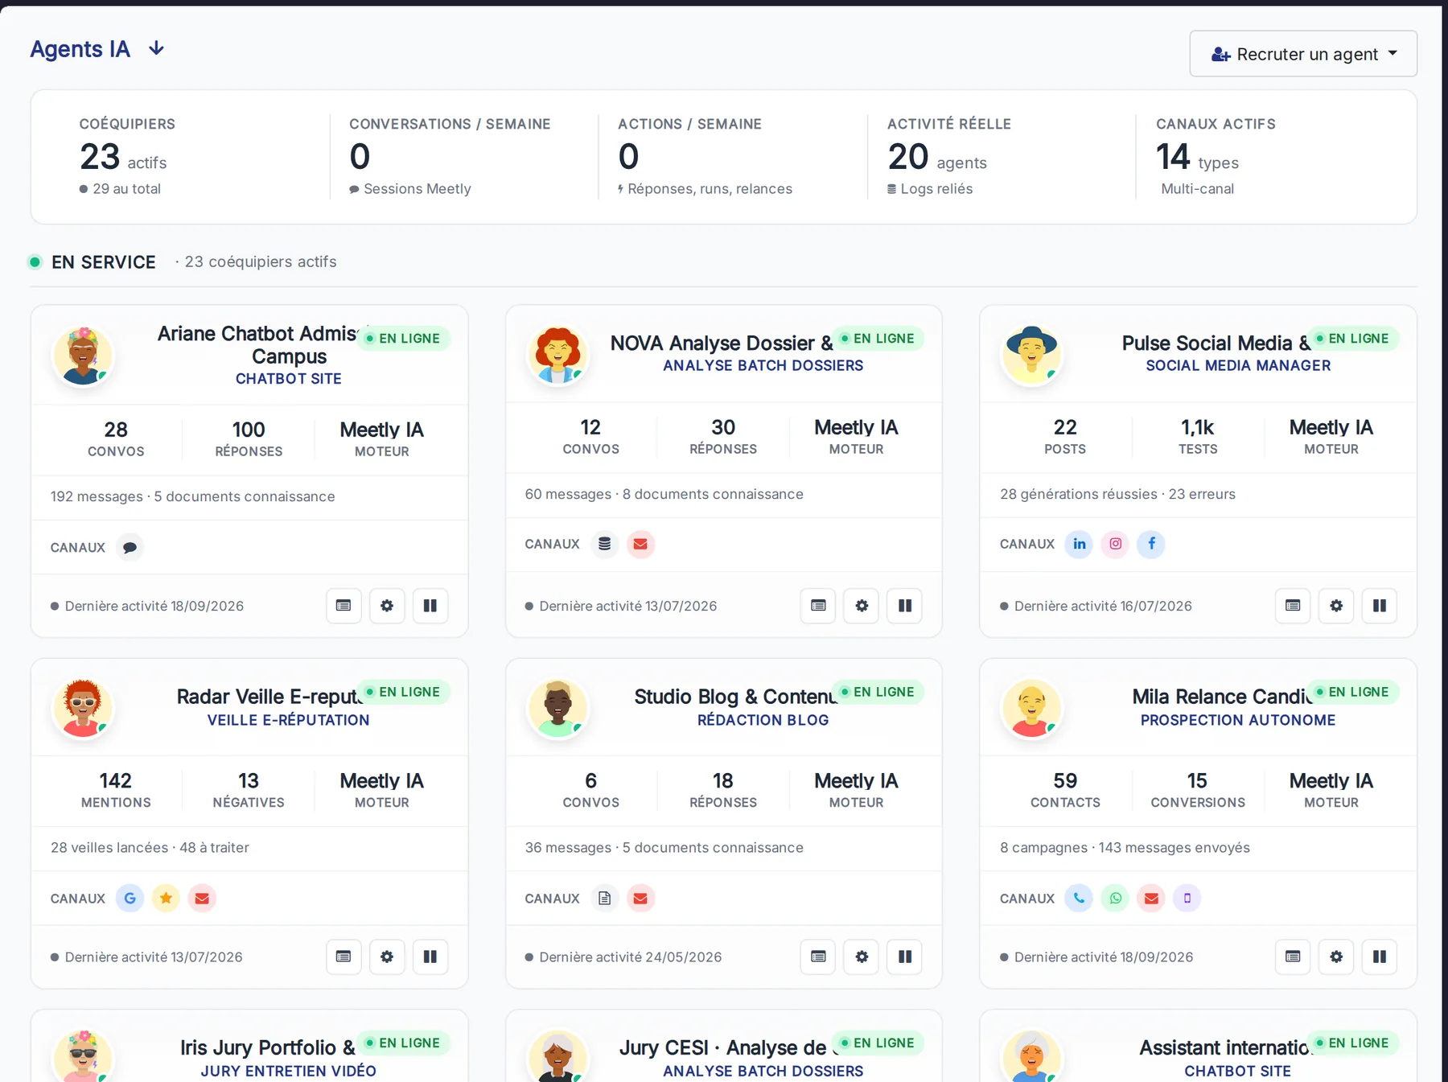This screenshot has width=1448, height=1082.
Task: Open the Pulse Social Media agent title
Action: 1216,343
